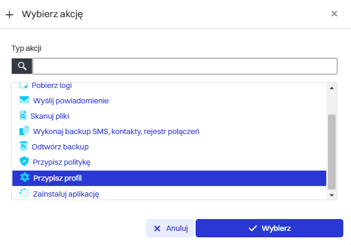
Task: Choose Skanuj pliki from the list
Action: 169,116
